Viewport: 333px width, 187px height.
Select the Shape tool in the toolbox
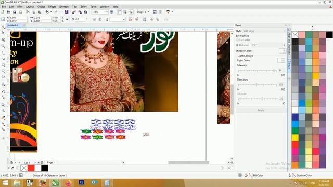3,33
